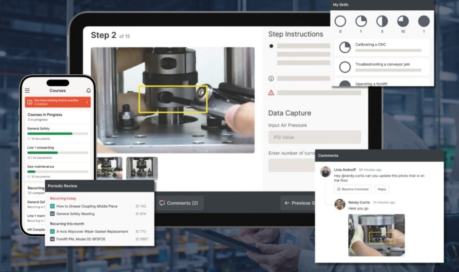The height and width of the screenshot is (272, 459).
Task: Click the number of turns input field
Action: [x=291, y=165]
